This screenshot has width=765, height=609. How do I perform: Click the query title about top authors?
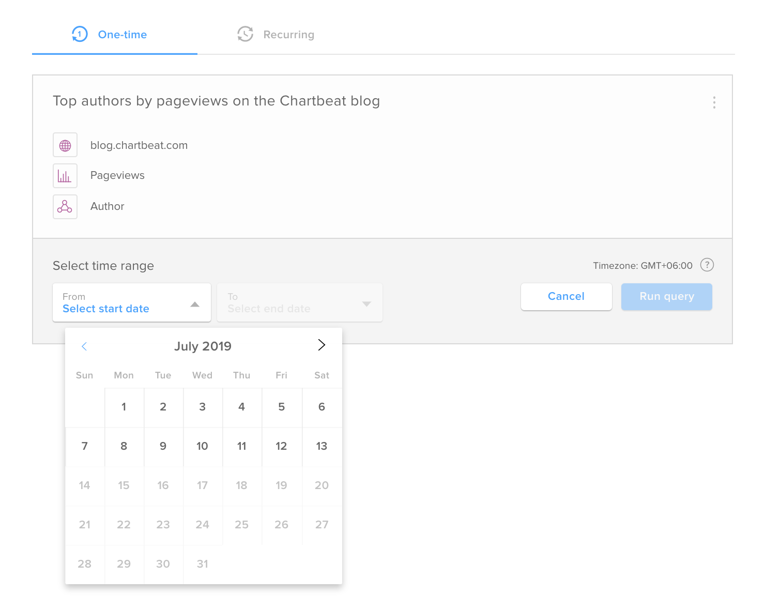click(217, 101)
